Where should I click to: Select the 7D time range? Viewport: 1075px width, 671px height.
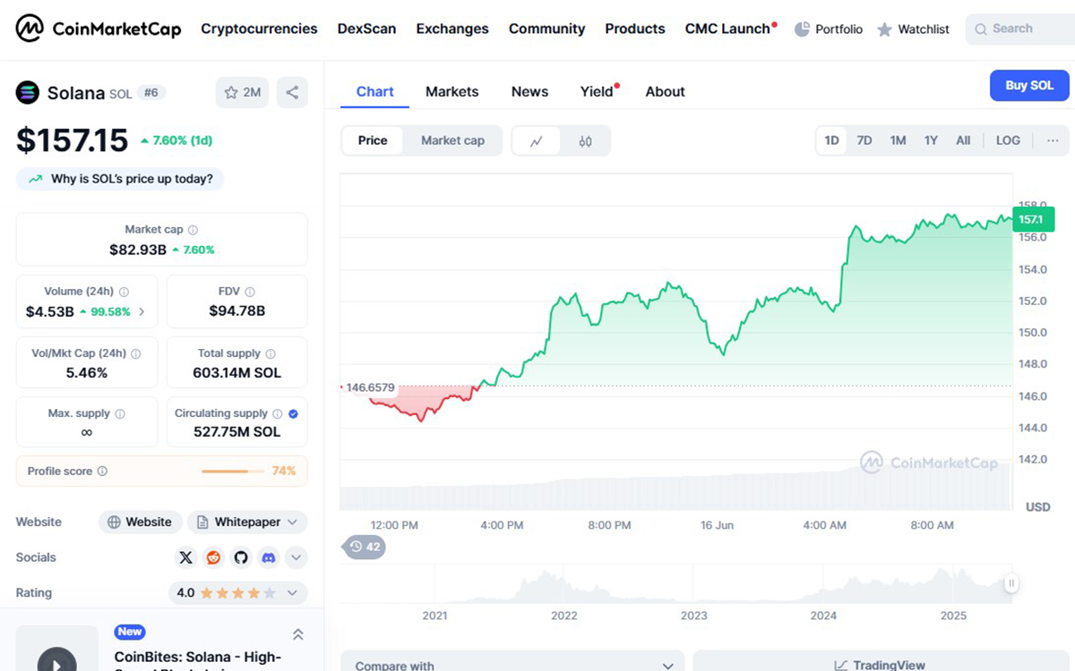(864, 140)
